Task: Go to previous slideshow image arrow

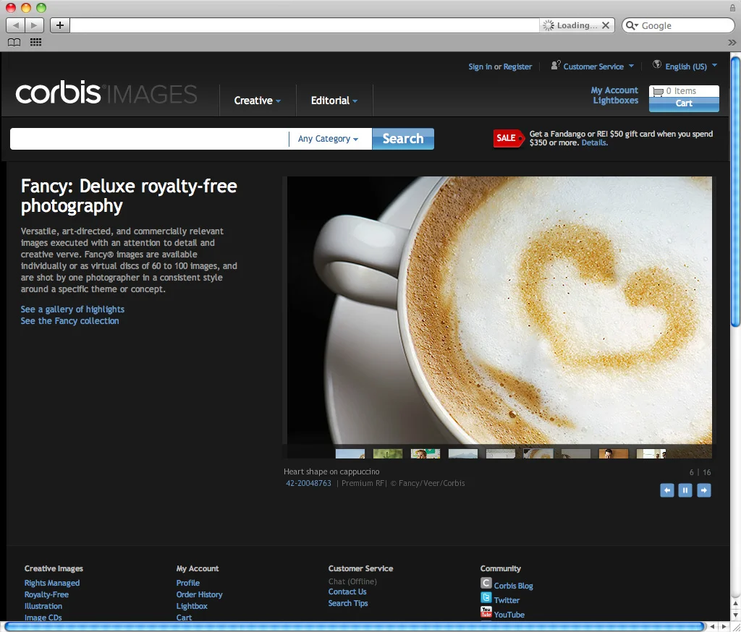Action: [x=666, y=490]
